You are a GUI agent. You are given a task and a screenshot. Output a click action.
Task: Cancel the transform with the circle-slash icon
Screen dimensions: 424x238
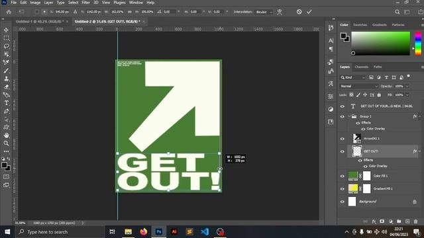pyautogui.click(x=299, y=12)
